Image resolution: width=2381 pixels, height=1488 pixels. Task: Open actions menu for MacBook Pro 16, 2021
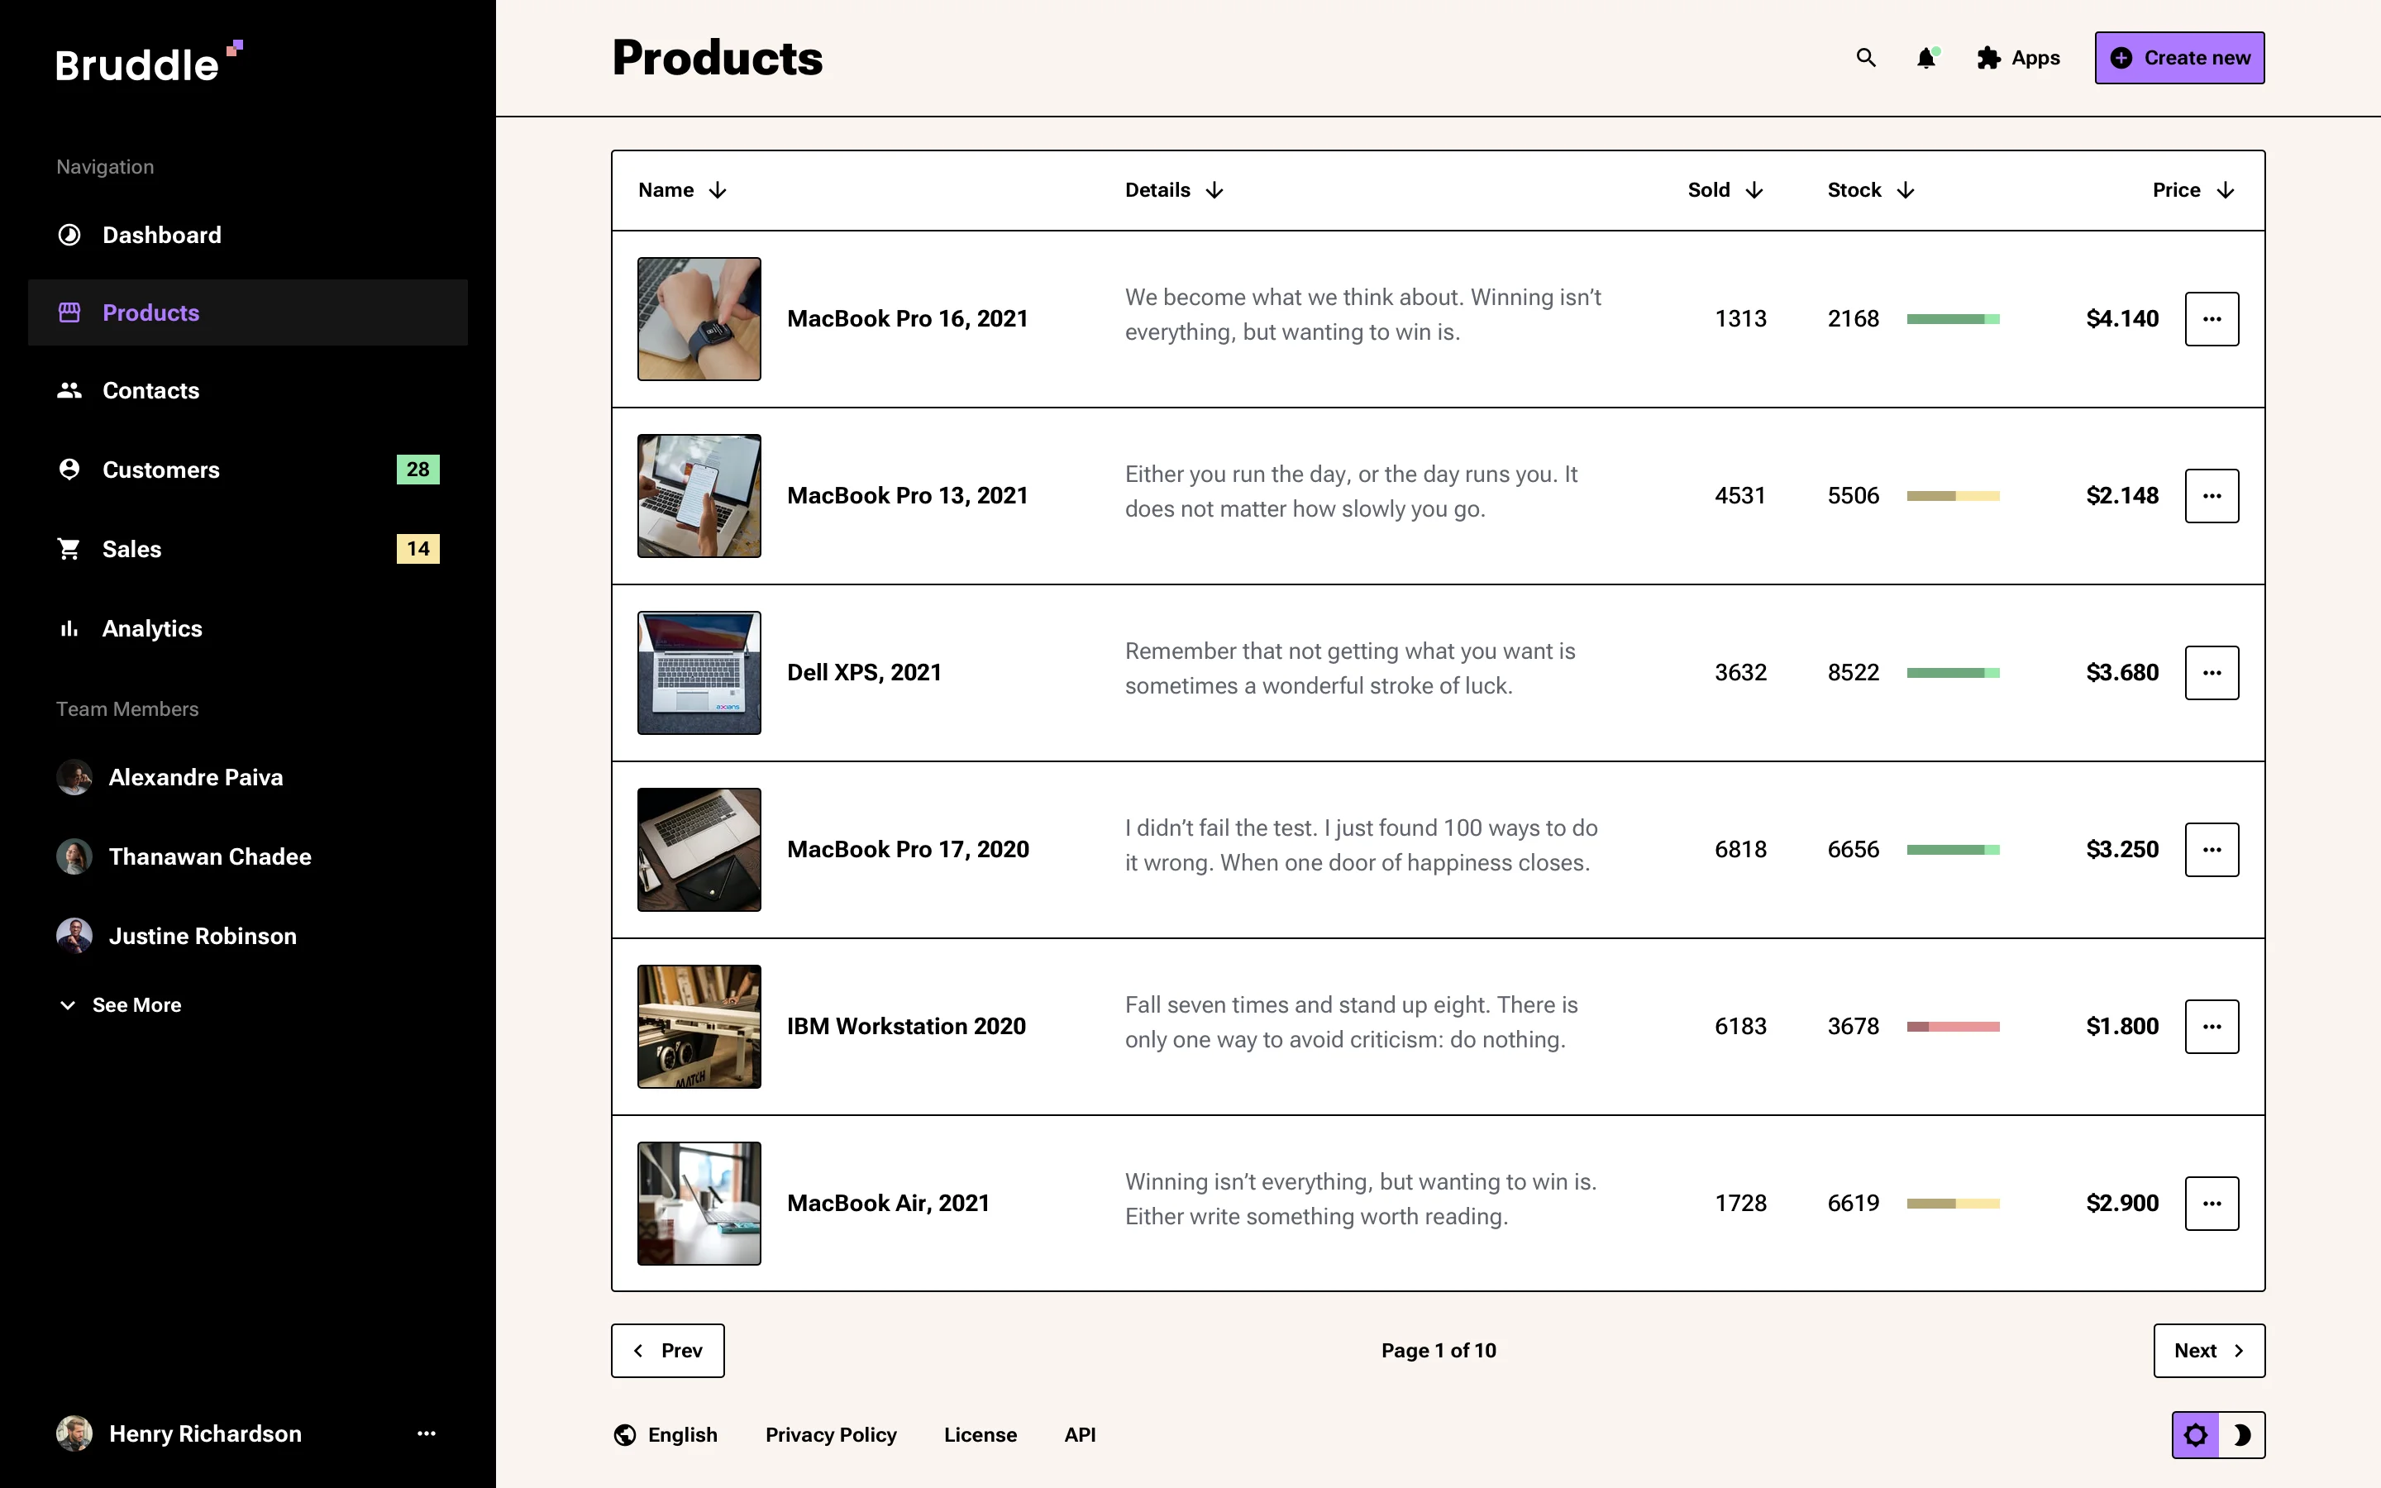2212,318
